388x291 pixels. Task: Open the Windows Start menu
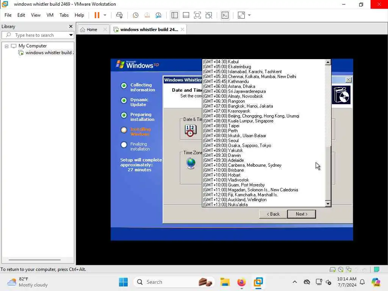click(x=123, y=282)
